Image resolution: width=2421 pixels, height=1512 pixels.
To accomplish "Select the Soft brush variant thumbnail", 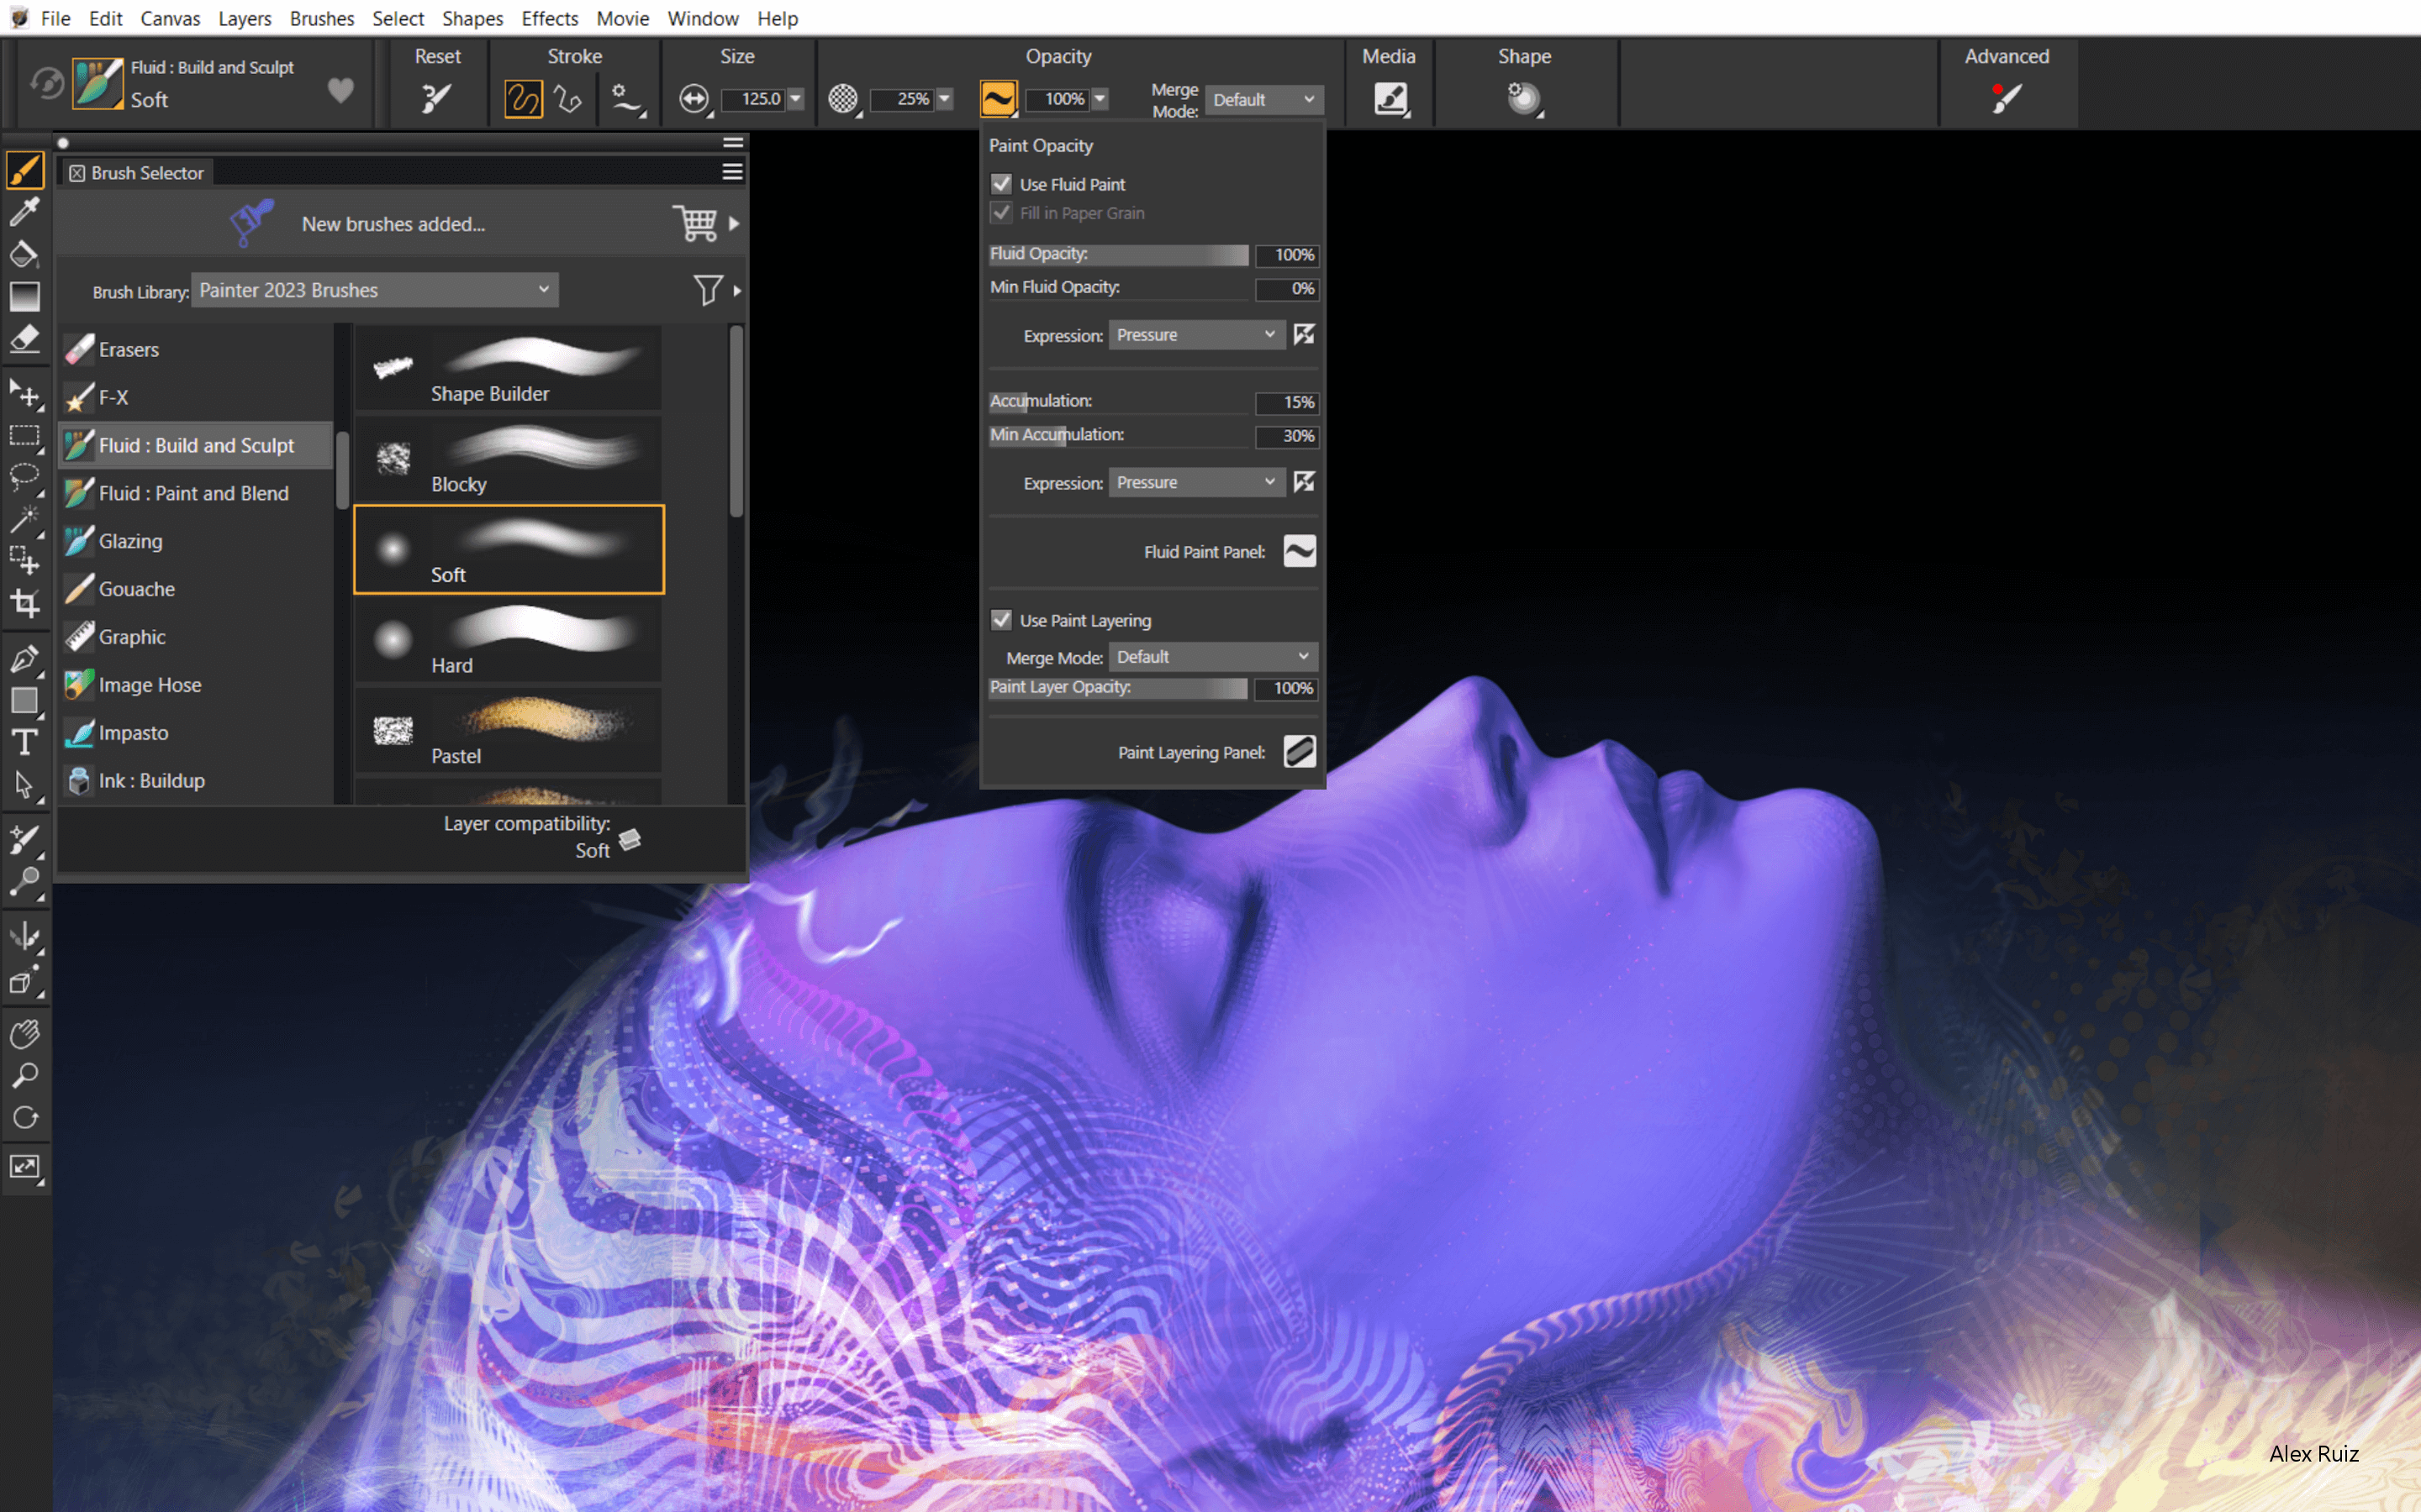I will click(x=509, y=548).
